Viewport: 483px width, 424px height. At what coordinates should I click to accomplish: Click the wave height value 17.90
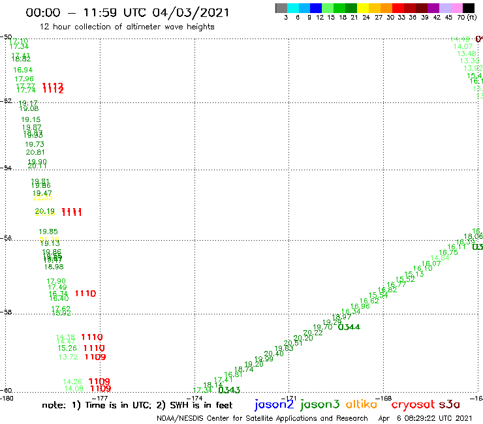click(x=56, y=281)
